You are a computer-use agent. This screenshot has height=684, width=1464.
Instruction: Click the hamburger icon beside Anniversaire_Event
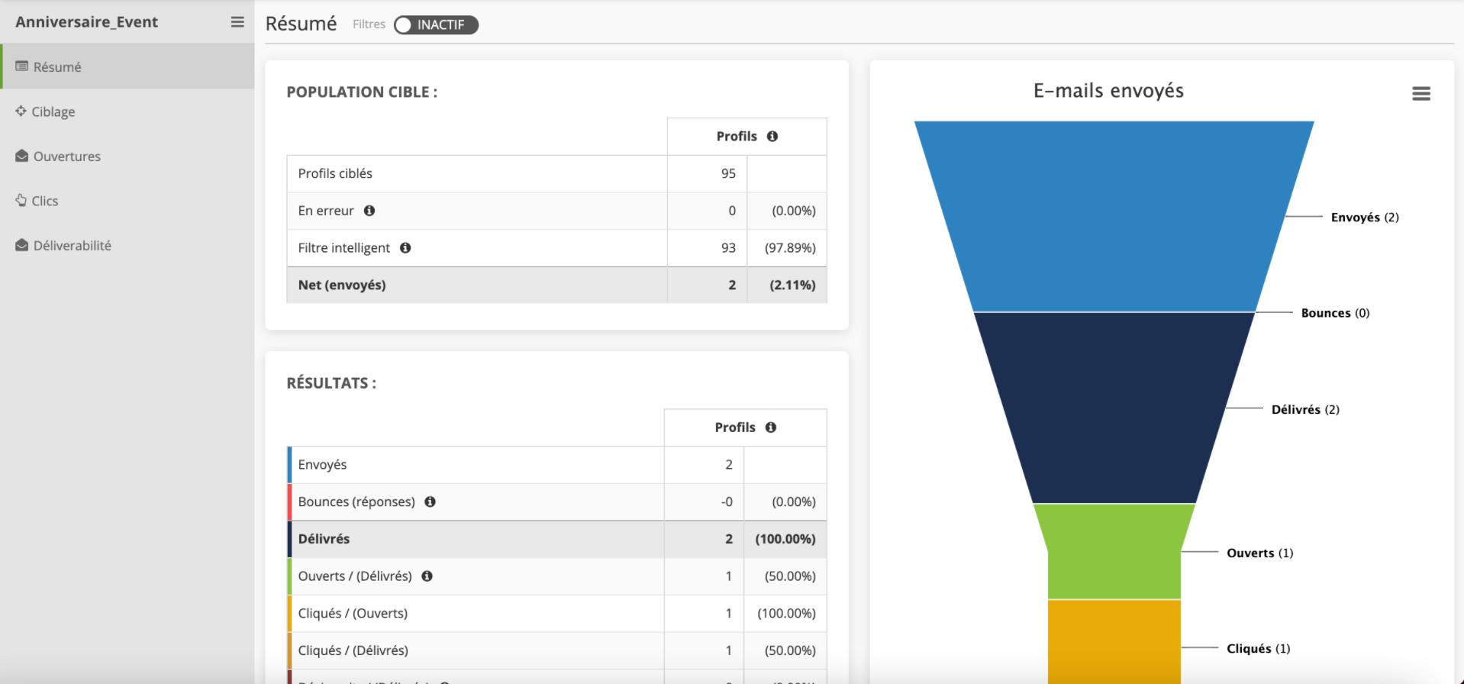point(237,22)
